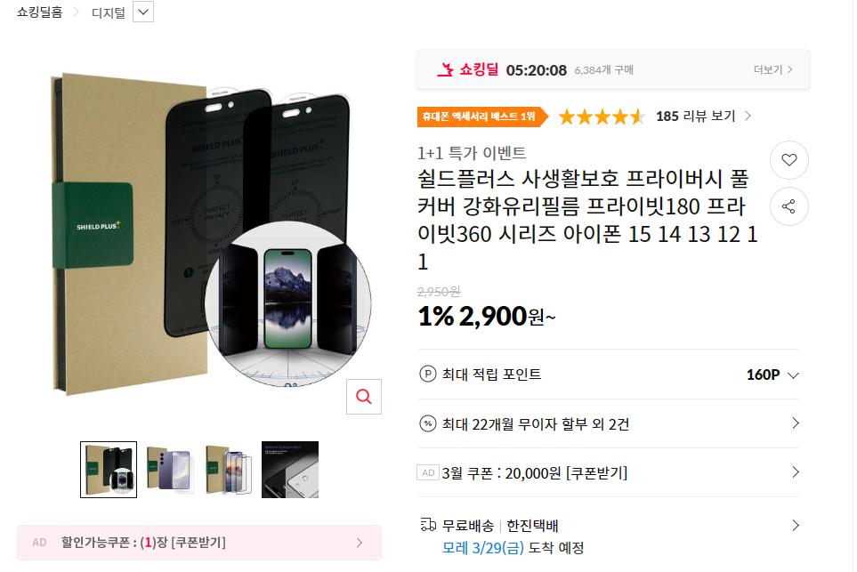Open the 할인가능쿠폰 coupon banner
This screenshot has height=572, width=857.
point(199,543)
